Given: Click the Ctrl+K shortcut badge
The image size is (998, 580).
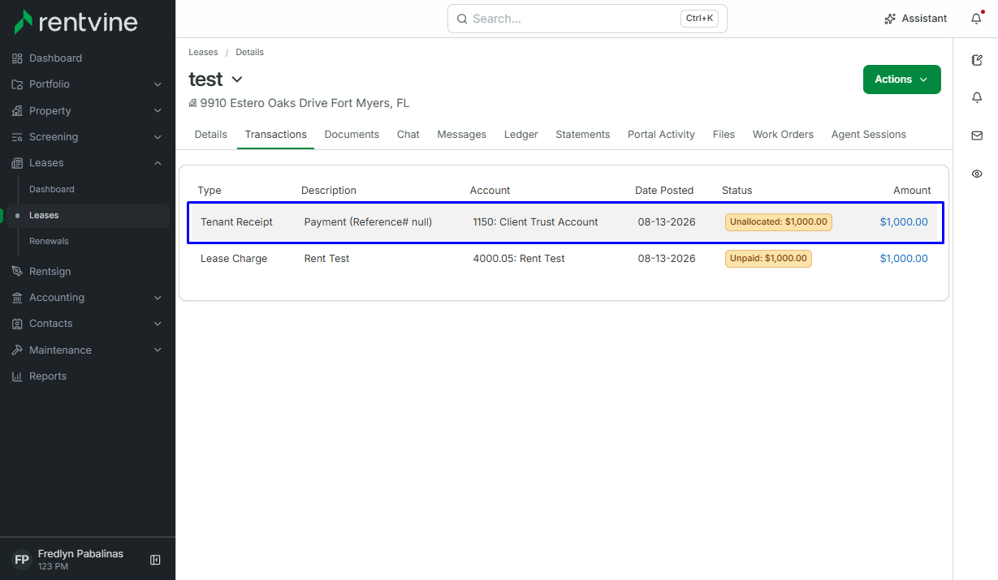Looking at the screenshot, I should click(699, 19).
